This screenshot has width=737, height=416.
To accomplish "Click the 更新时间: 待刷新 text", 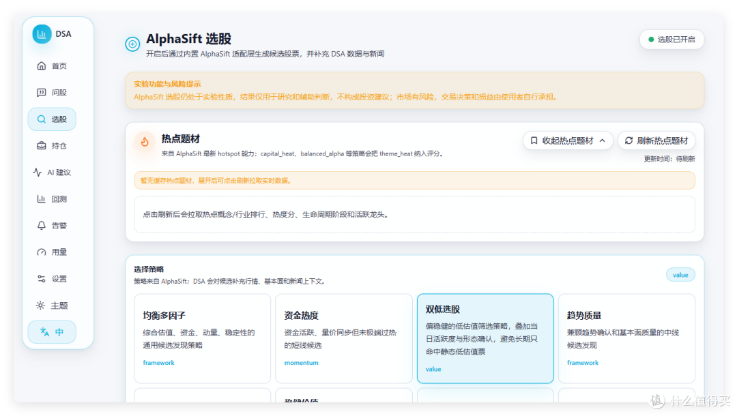I will tap(669, 159).
